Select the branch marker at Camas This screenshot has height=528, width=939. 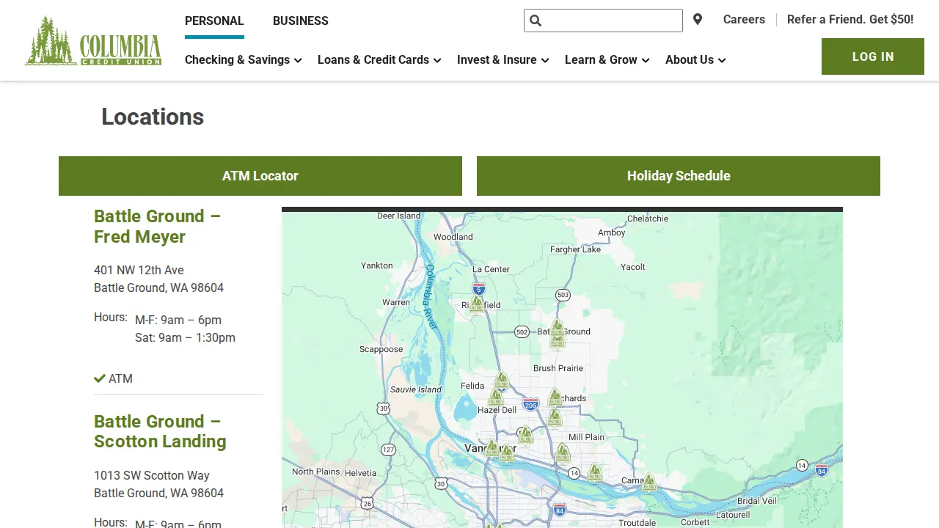(x=649, y=483)
